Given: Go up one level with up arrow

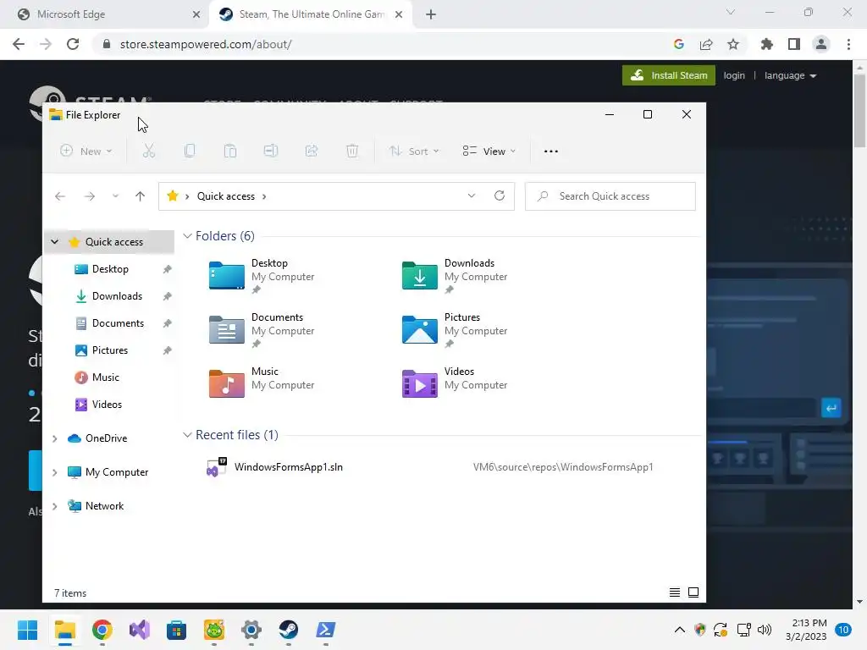Looking at the screenshot, I should coord(140,196).
